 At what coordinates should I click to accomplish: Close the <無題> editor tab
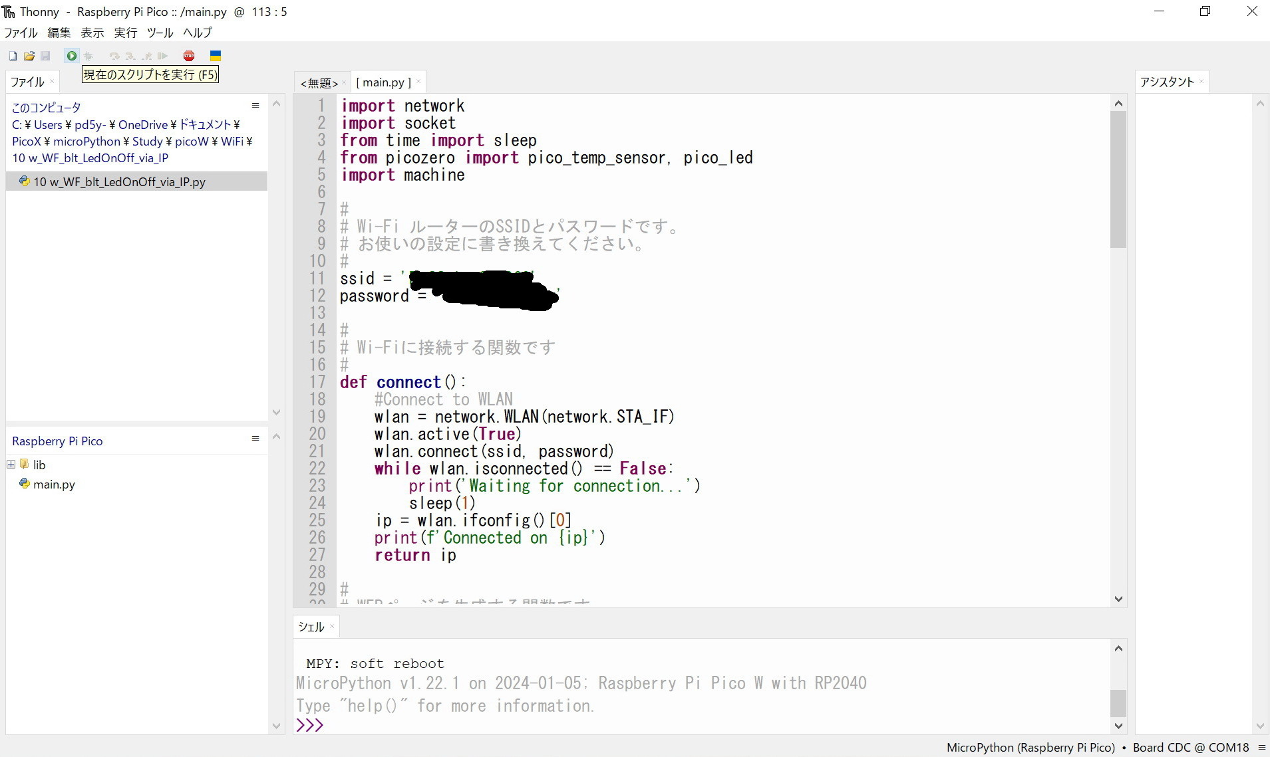tap(343, 82)
